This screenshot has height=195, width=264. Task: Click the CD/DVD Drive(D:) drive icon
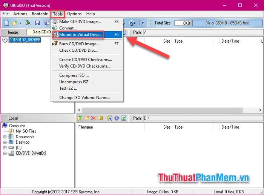pos(11,153)
